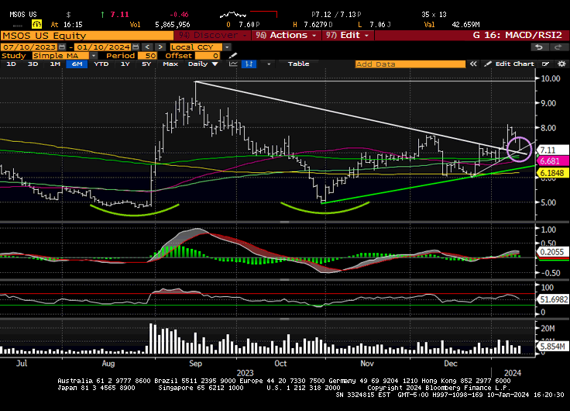Open the start date calendar picker icon
This screenshot has height=411, width=570.
(x=62, y=47)
